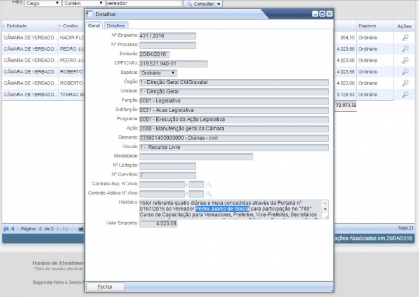Click the Consultar search button
The height and width of the screenshot is (297, 419).
pyautogui.click(x=199, y=4)
